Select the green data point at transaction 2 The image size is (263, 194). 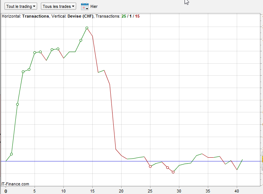click(x=17, y=104)
